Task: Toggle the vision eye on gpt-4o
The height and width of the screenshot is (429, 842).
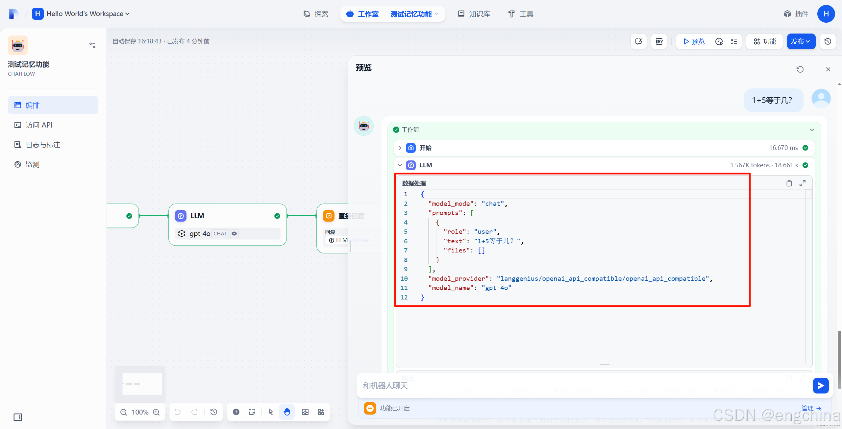Action: [234, 234]
